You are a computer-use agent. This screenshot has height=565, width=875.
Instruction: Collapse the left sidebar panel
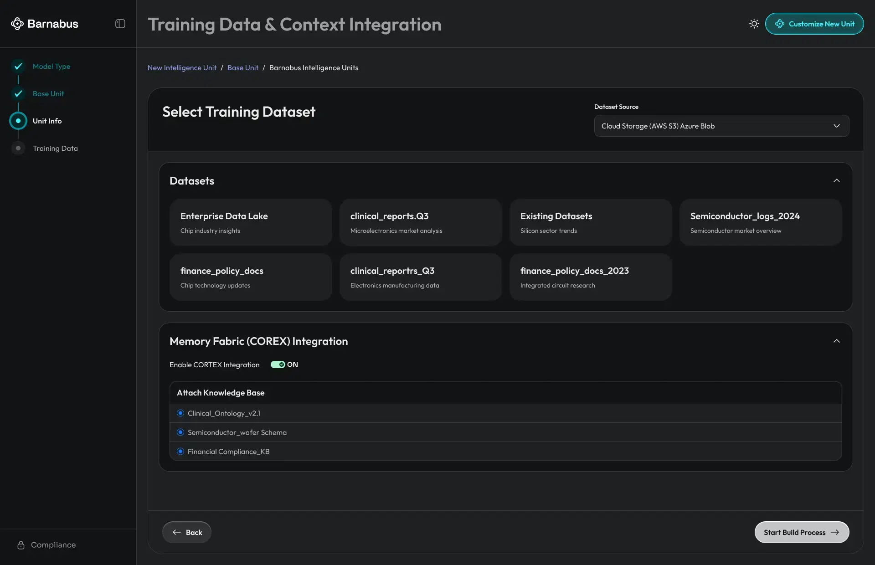pos(119,24)
